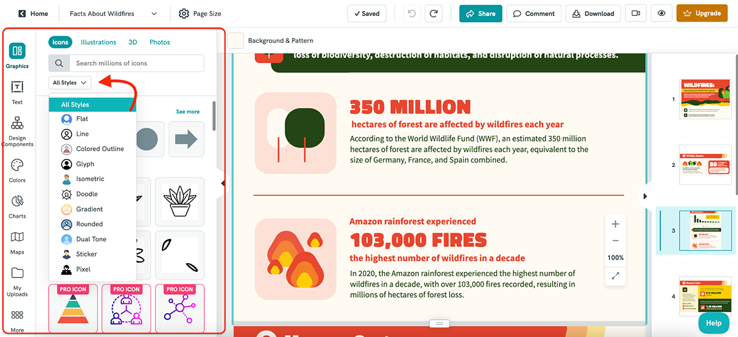The width and height of the screenshot is (738, 337).
Task: Choose the Sticker icon style
Action: [92, 254]
